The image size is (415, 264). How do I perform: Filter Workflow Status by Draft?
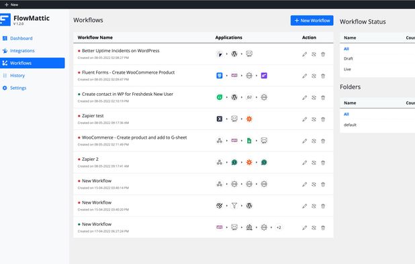(x=349, y=58)
